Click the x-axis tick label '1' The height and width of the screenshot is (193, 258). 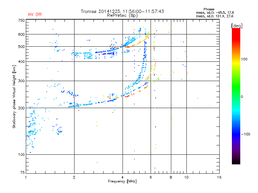point(26,177)
